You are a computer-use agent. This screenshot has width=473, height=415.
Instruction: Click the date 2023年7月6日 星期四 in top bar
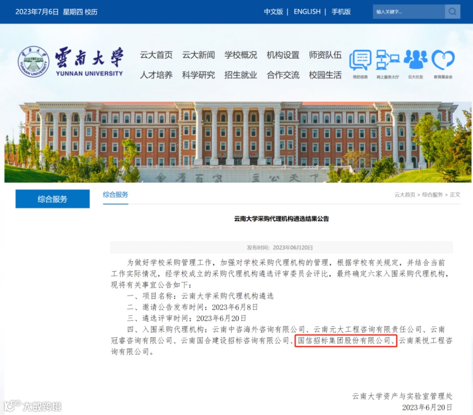(x=48, y=12)
